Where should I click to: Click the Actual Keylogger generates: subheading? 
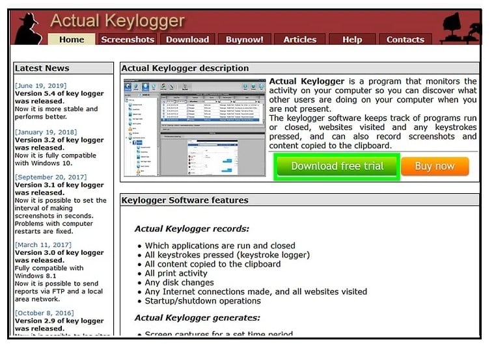(198, 318)
